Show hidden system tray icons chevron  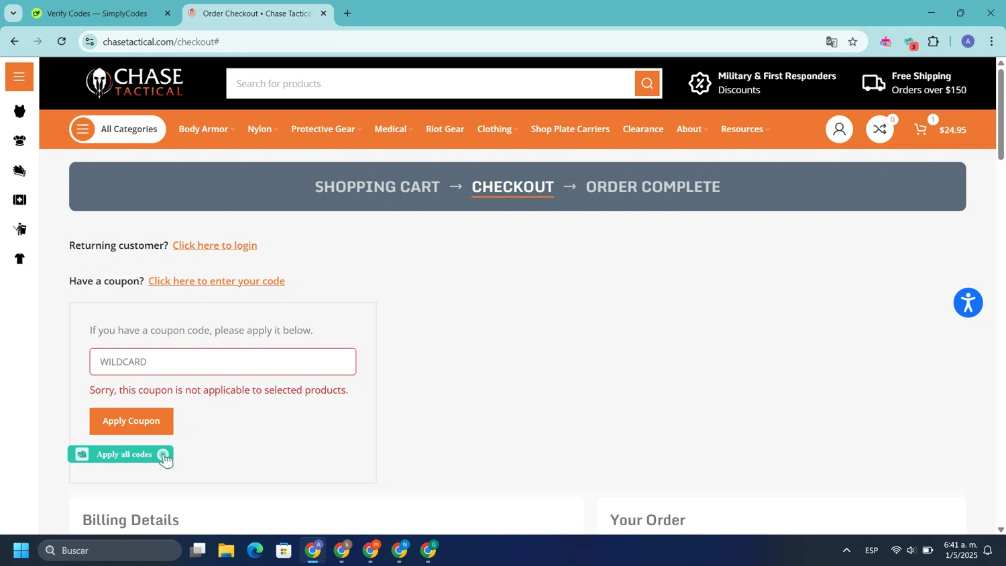[x=846, y=551]
